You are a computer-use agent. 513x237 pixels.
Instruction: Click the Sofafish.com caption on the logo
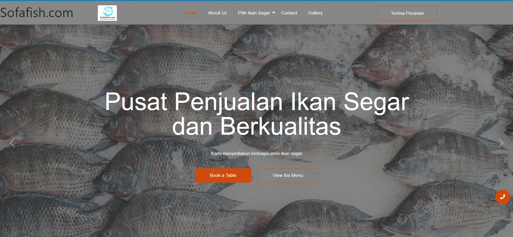pos(107,18)
